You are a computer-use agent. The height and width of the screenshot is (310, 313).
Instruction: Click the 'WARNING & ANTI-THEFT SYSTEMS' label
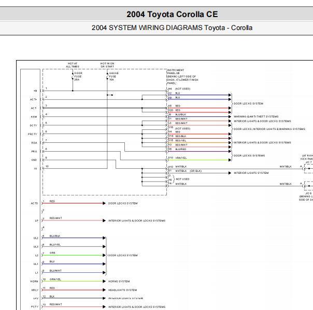point(256,116)
